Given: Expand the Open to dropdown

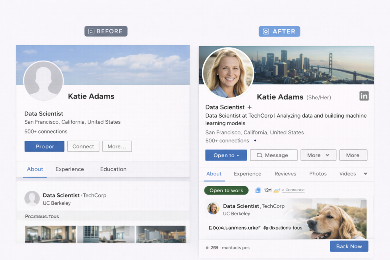Looking at the screenshot, I should (226, 155).
